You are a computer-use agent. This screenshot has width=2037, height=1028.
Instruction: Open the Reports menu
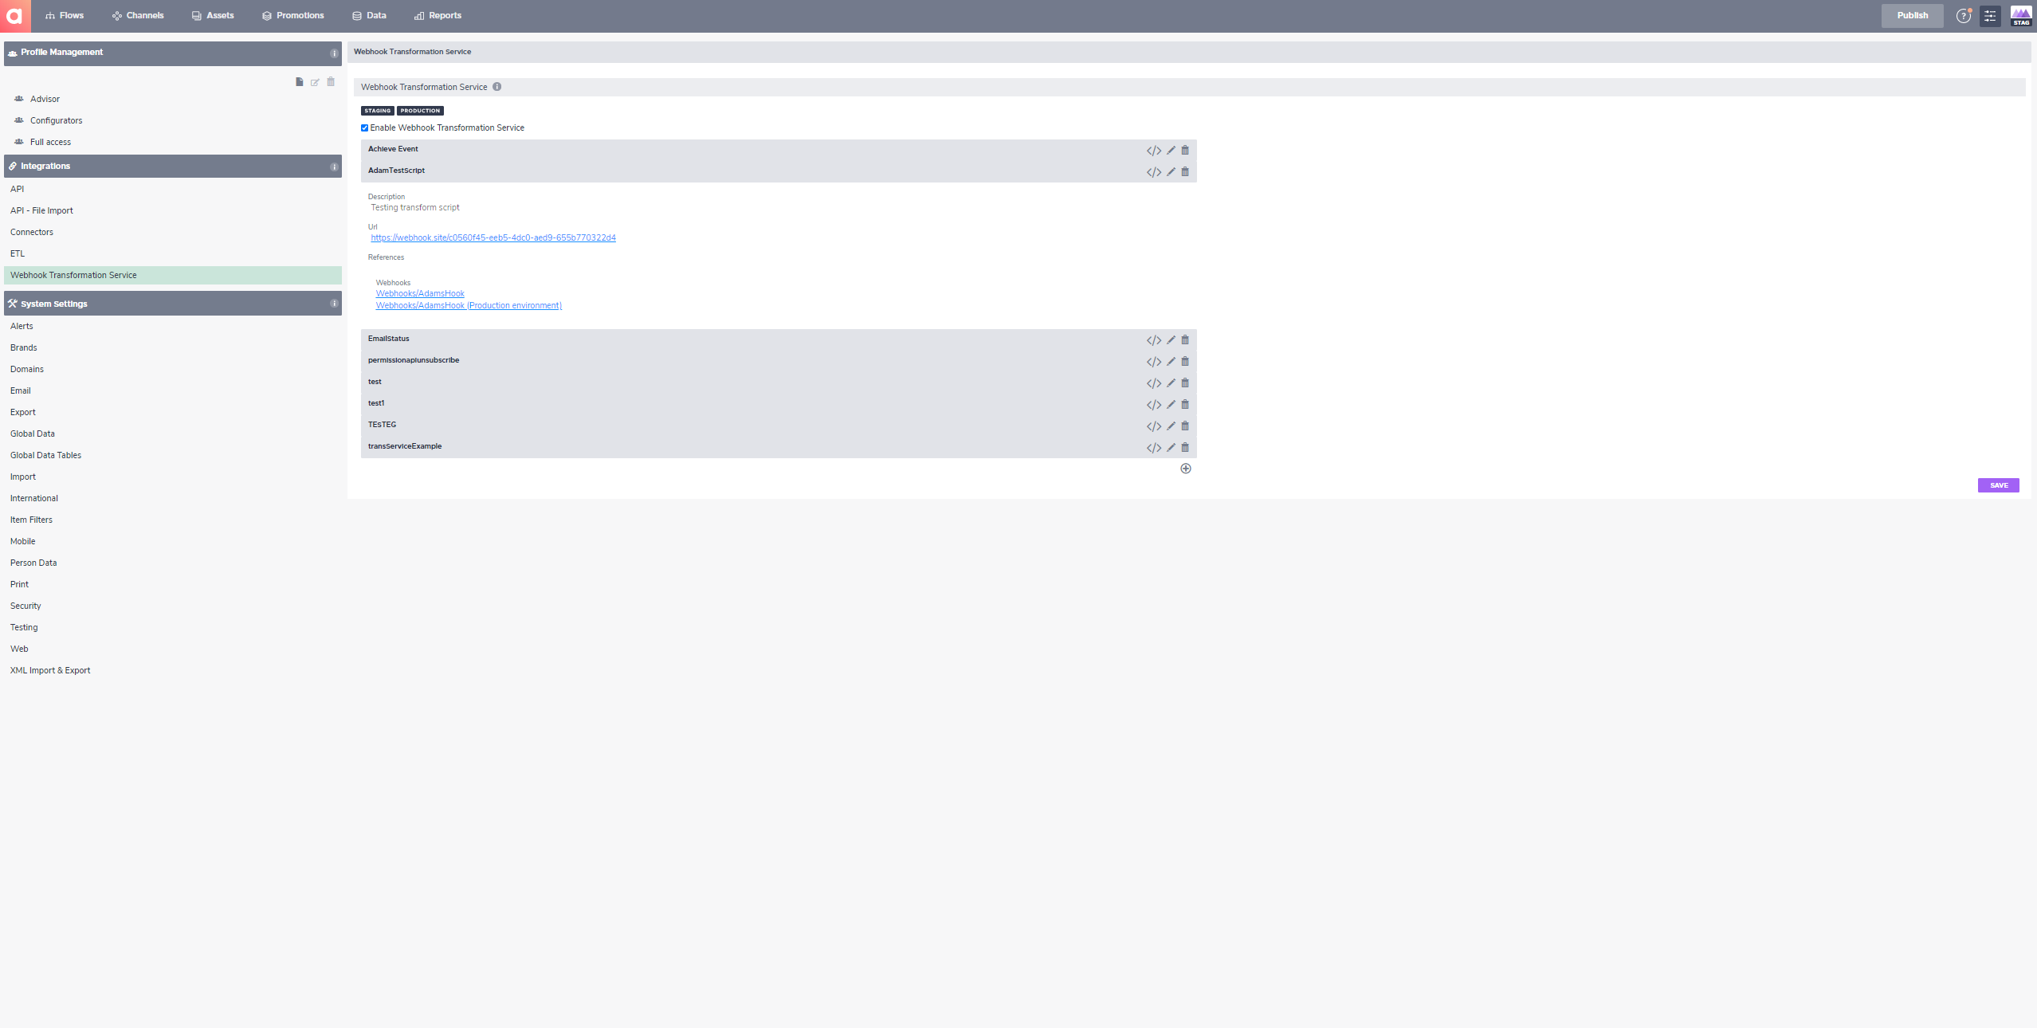coord(438,16)
